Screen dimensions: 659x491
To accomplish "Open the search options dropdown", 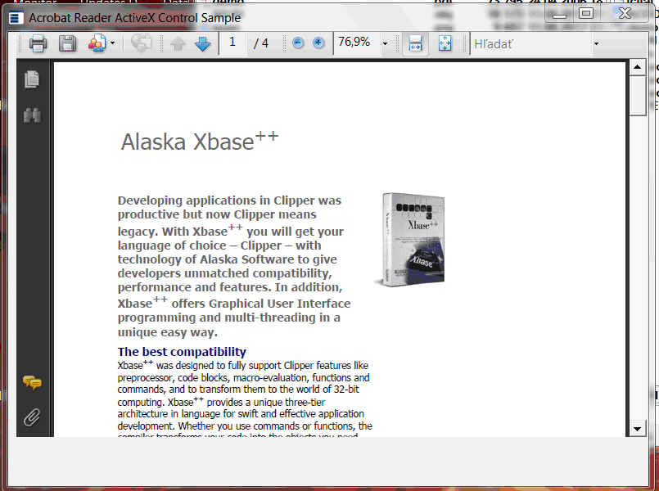I will coord(596,43).
